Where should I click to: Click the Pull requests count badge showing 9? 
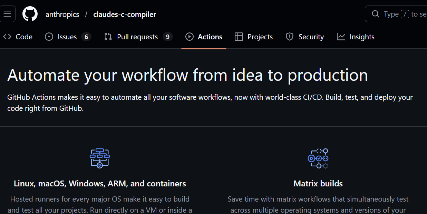click(x=167, y=37)
